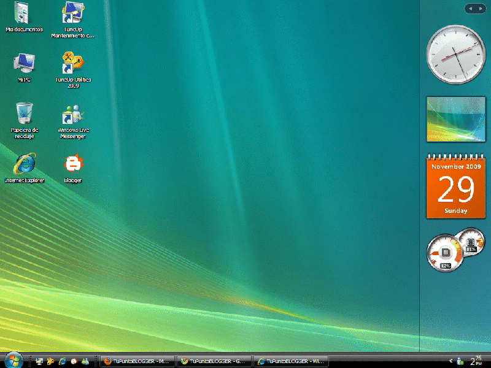
Task: Launch Internet Explorer from quick launch
Action: pyautogui.click(x=63, y=361)
